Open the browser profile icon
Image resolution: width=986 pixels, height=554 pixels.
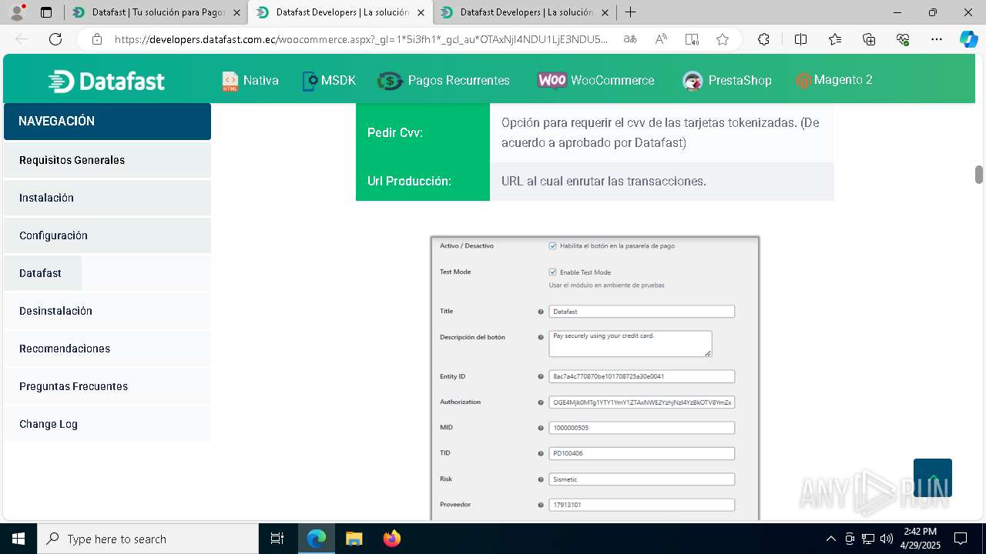click(x=18, y=12)
